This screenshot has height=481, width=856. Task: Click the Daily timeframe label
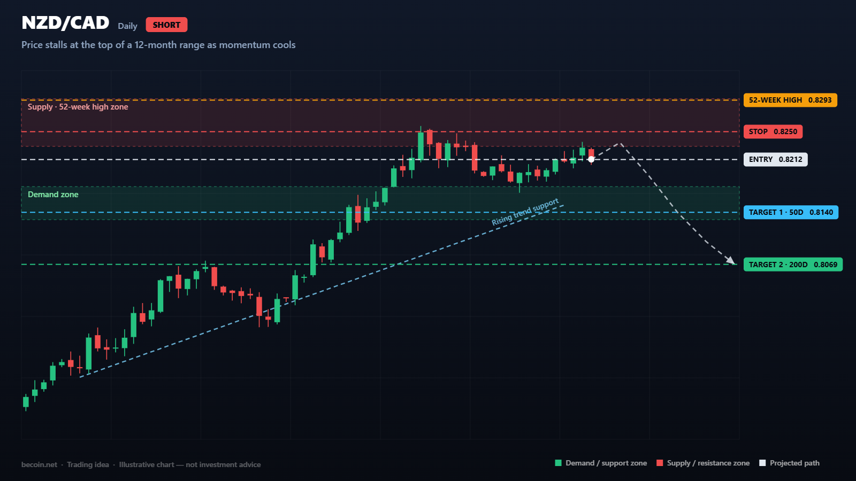coord(127,26)
